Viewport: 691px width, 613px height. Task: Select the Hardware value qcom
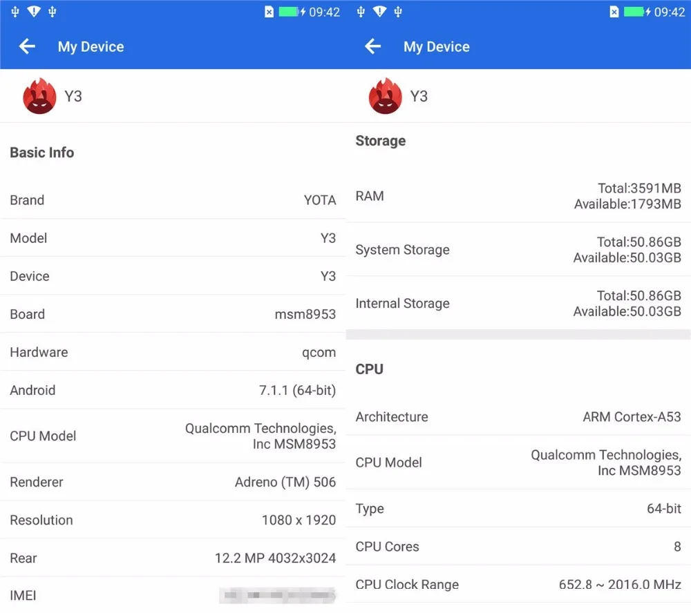[319, 353]
